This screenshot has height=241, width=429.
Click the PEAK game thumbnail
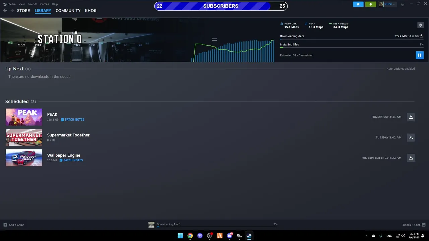24,117
